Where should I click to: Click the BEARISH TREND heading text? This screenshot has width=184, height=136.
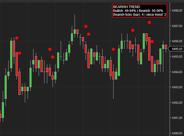coord(127,7)
